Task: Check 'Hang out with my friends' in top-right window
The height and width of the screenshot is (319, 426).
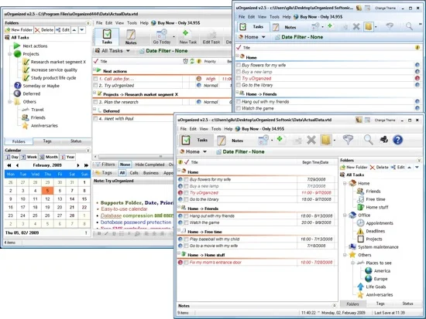Action: [239, 102]
